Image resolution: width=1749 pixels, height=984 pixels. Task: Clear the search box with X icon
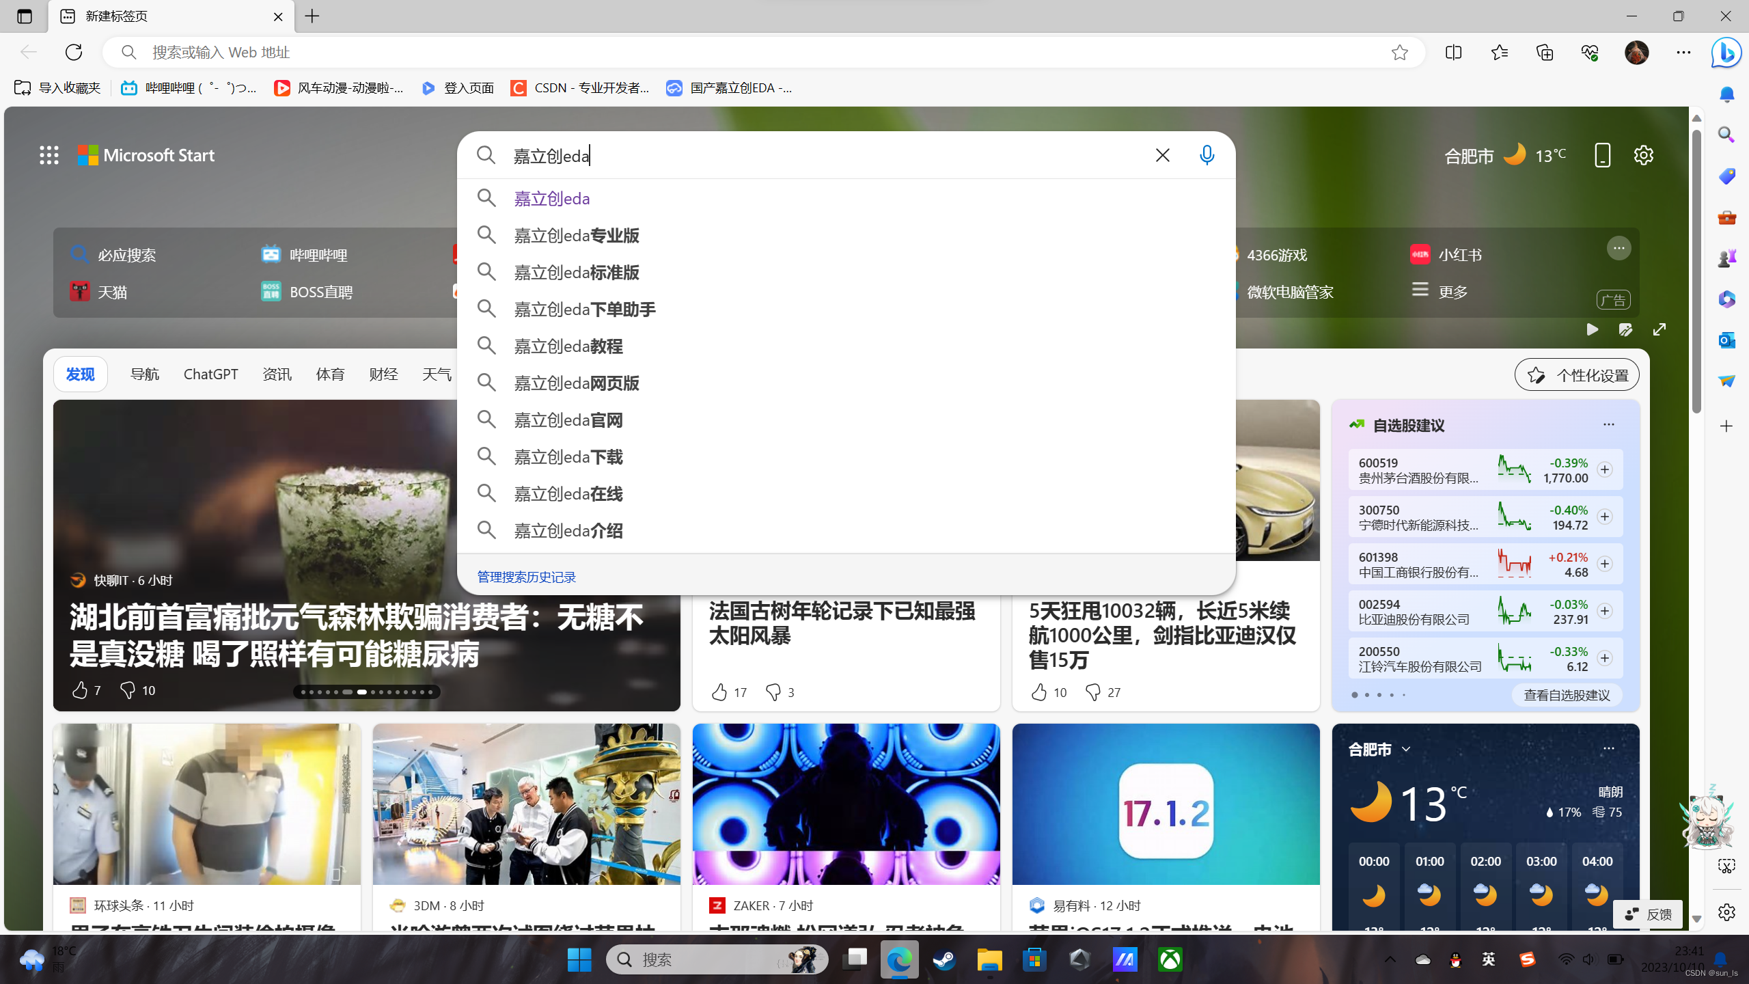click(x=1162, y=155)
